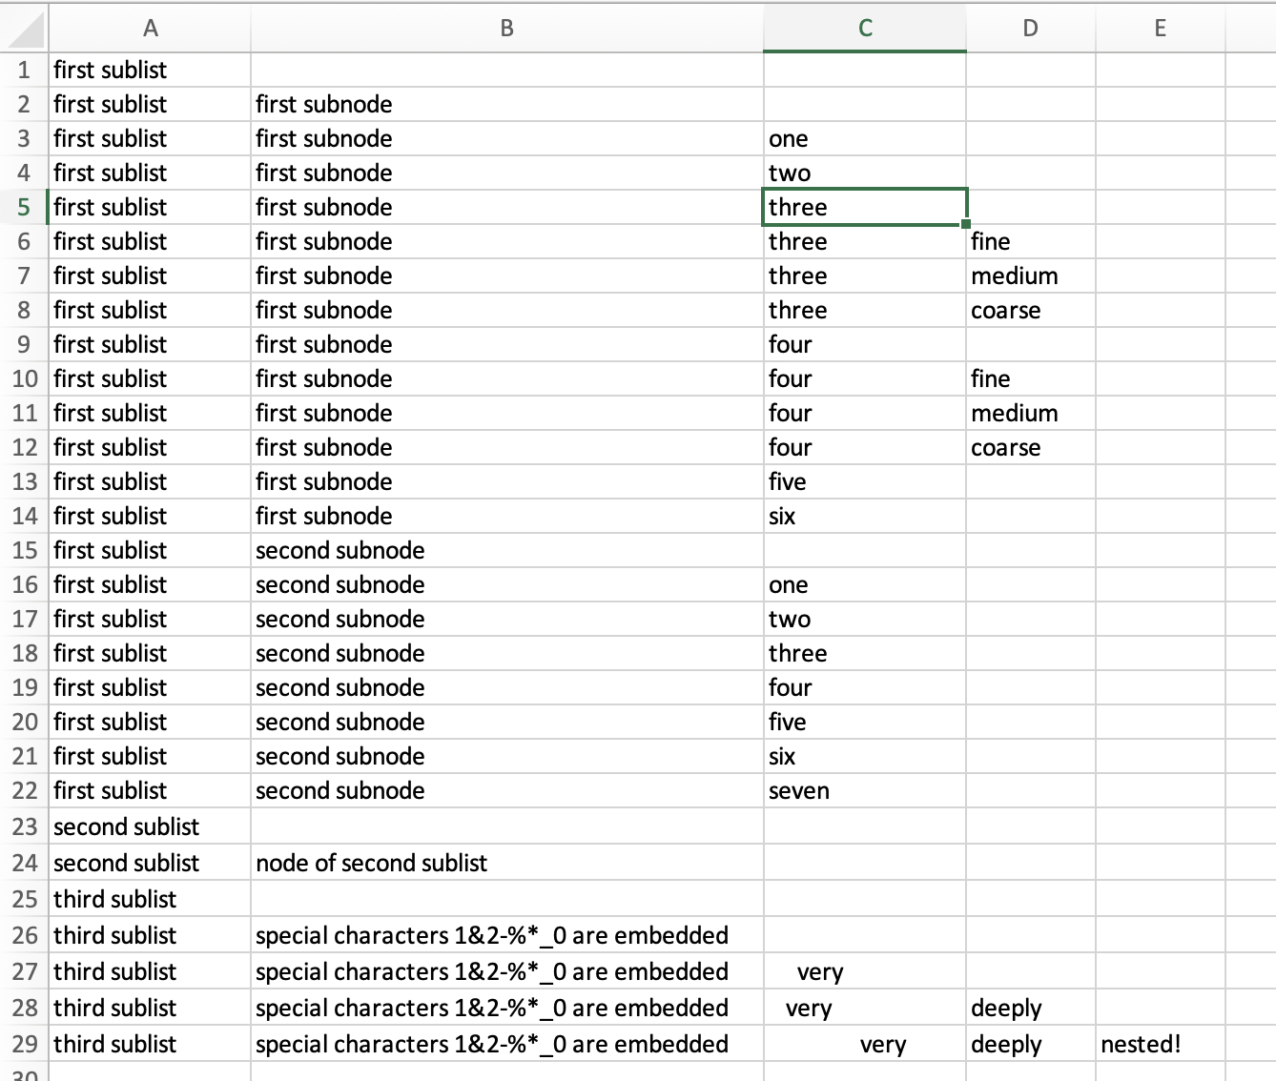Screen dimensions: 1276x1081
Task: Click cell D12 containing 'coarse'
Action: (x=1031, y=447)
